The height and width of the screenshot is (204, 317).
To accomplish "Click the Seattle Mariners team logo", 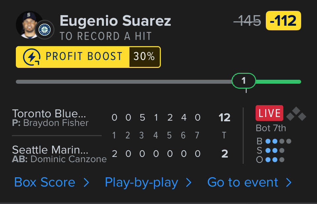I will coord(44,30).
